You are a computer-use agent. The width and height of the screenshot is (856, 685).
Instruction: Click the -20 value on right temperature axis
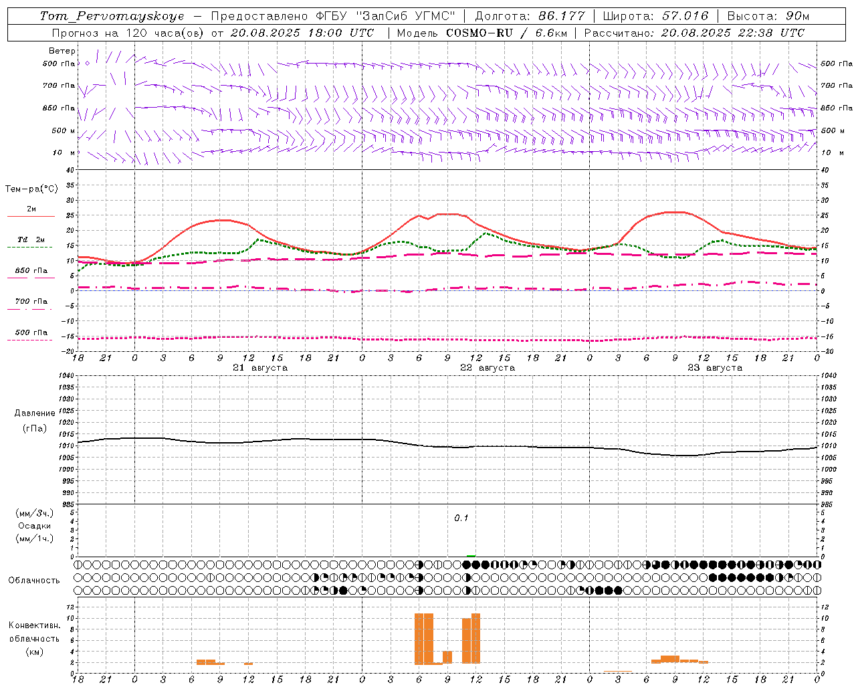(825, 351)
